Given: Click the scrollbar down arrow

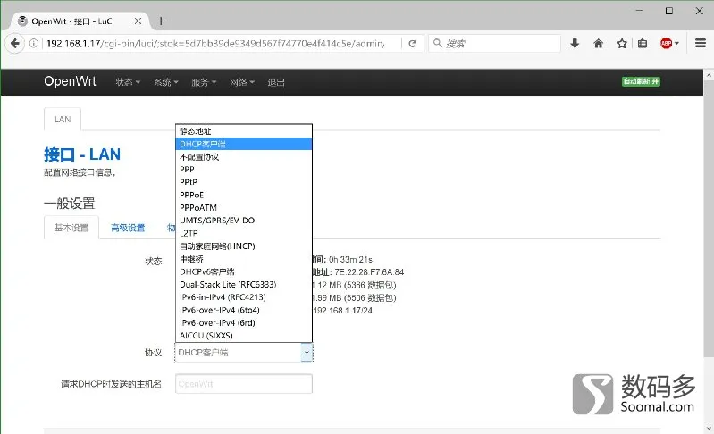Looking at the screenshot, I should [x=709, y=428].
